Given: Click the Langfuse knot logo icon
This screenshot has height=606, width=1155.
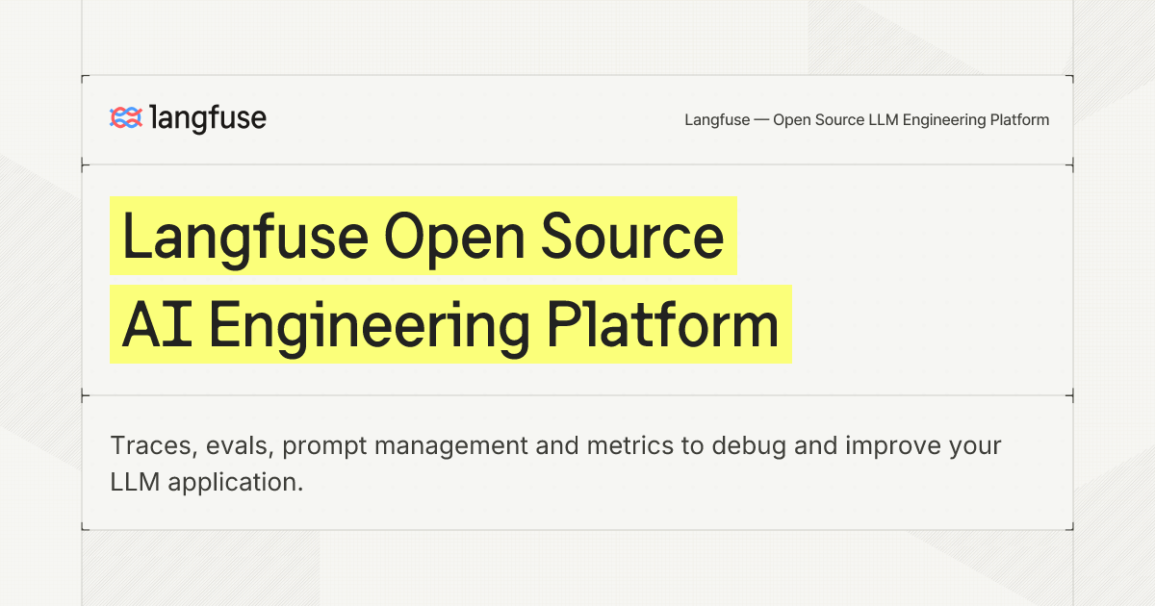Looking at the screenshot, I should click(x=126, y=118).
